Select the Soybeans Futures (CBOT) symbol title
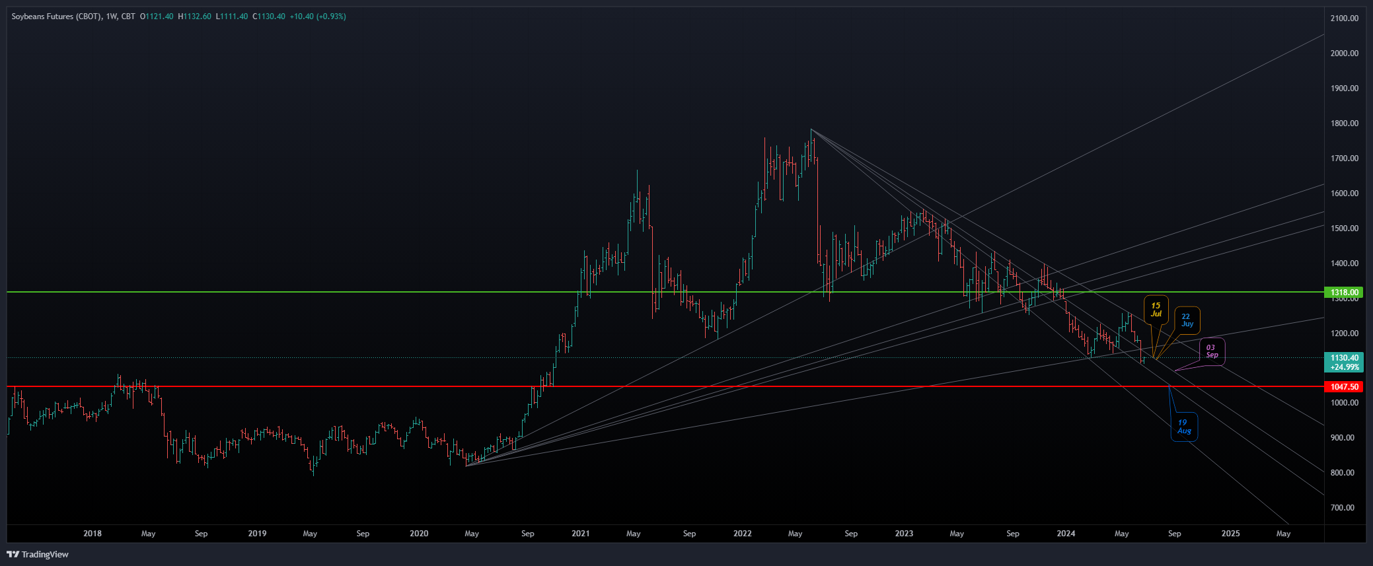 coord(56,17)
